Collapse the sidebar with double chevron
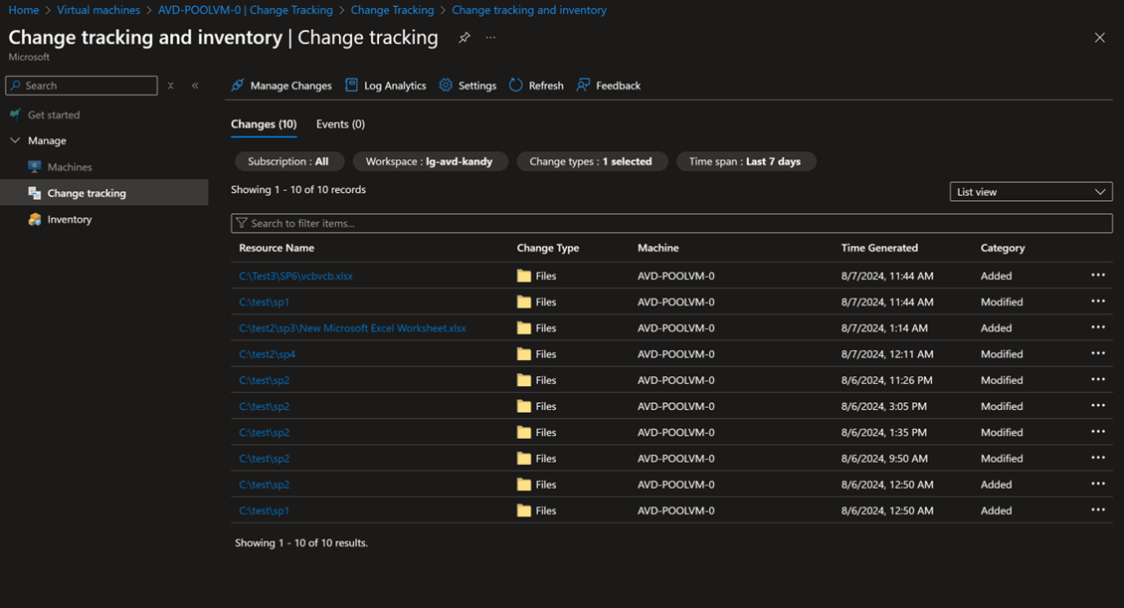This screenshot has width=1124, height=608. point(195,86)
